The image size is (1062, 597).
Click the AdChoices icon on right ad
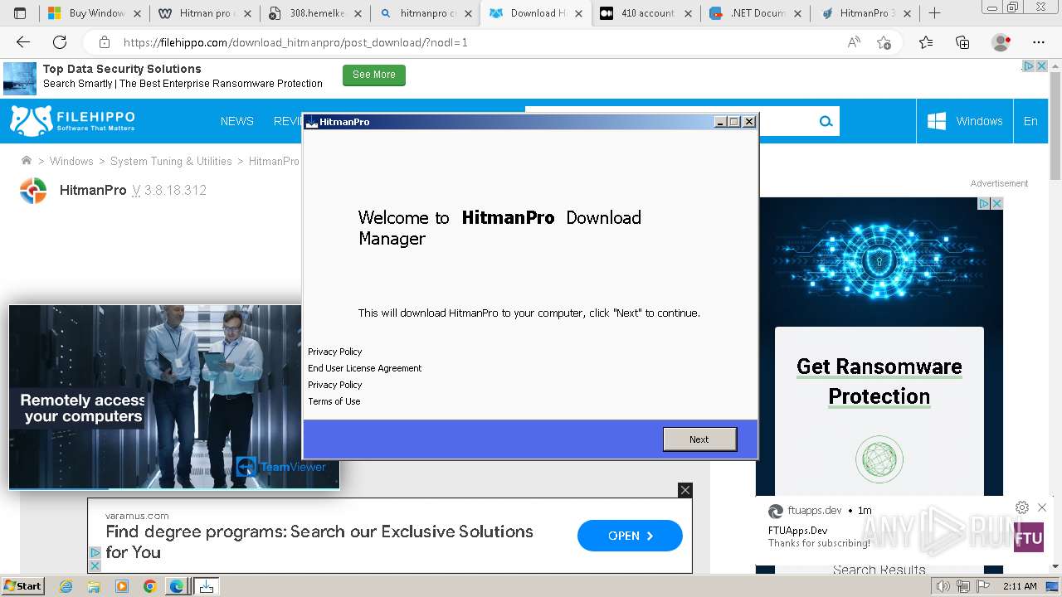point(983,204)
